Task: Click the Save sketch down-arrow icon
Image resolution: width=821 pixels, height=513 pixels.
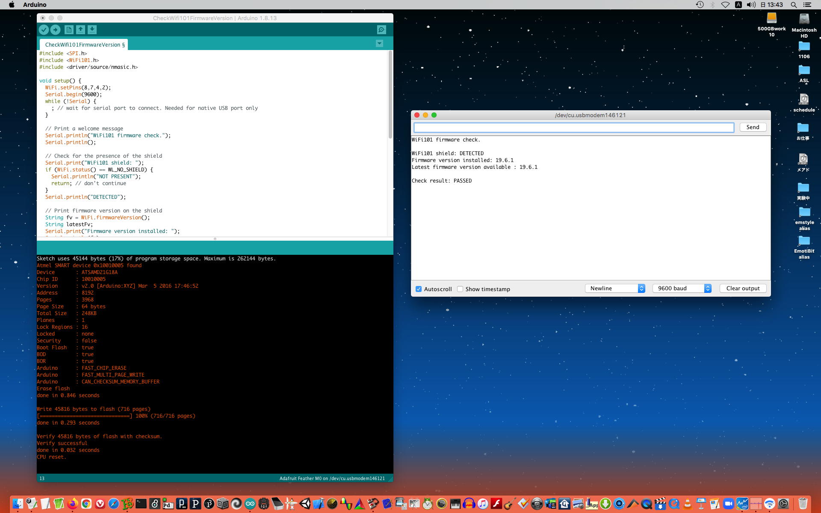Action: [92, 29]
